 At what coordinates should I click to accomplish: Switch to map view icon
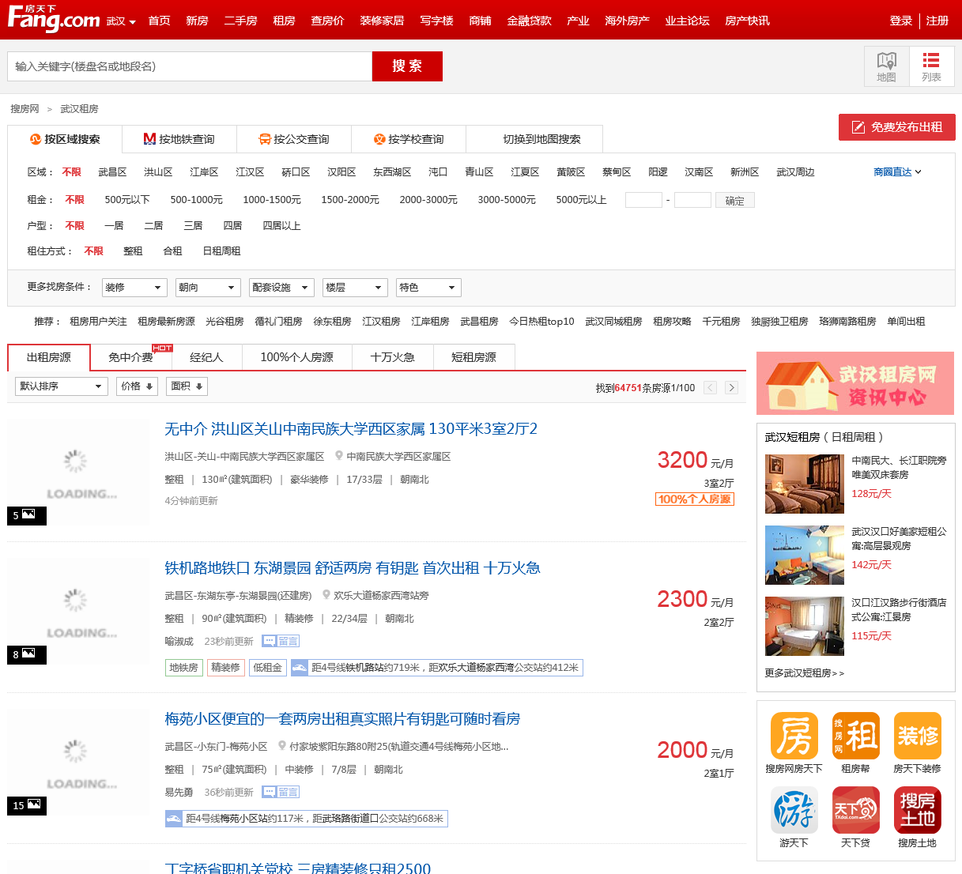click(886, 66)
